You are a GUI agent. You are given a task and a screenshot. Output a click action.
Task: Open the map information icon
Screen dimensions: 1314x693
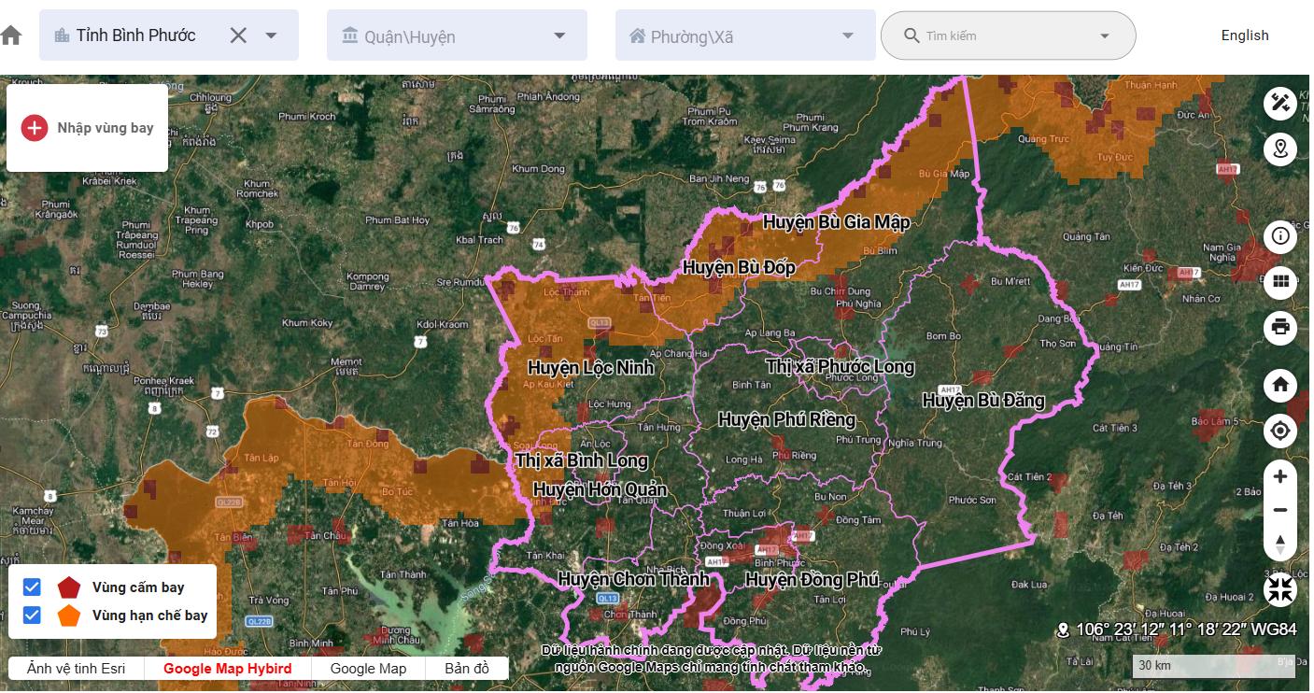click(x=1279, y=236)
